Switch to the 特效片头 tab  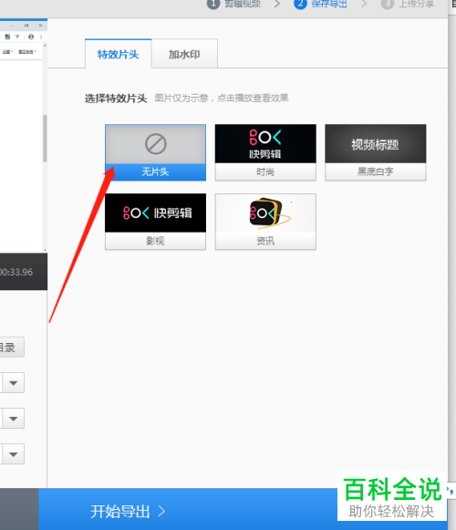tap(118, 54)
